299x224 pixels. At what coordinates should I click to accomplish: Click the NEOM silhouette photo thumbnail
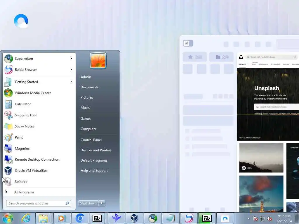(x=261, y=158)
